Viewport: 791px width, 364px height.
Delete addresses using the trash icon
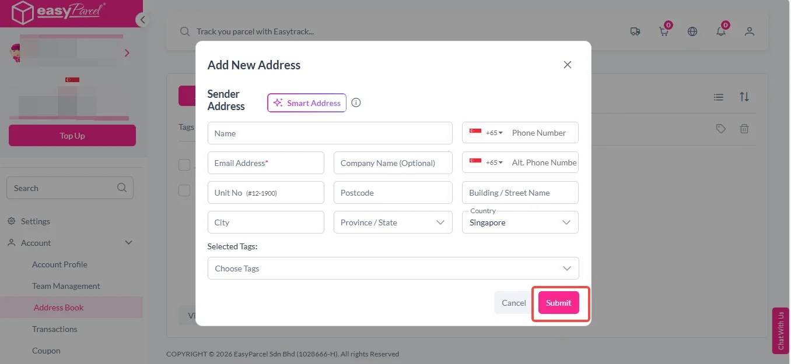(x=744, y=129)
